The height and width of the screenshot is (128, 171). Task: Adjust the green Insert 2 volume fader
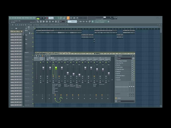(56, 68)
